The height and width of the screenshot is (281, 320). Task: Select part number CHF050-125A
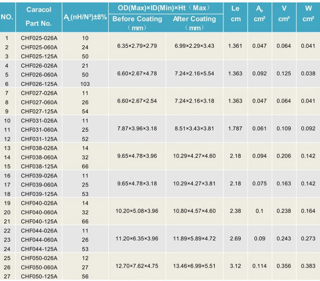point(39,277)
